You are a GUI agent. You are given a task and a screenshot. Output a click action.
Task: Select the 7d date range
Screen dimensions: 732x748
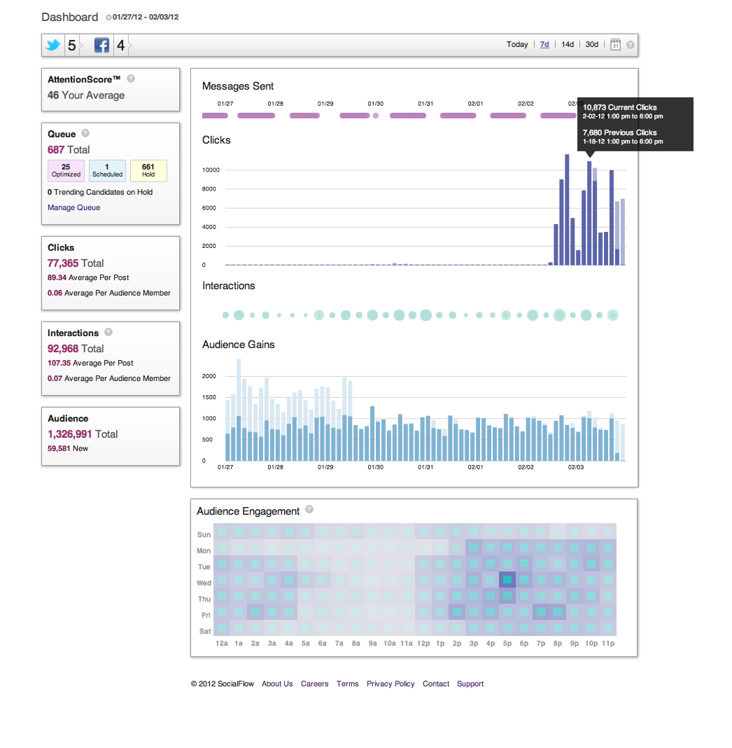point(544,44)
